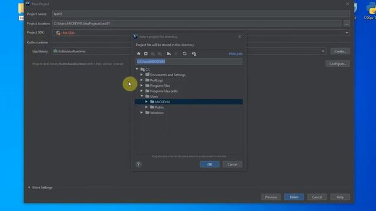This screenshot has height=211, width=376.
Task: Click the C:\ drive folder icon
Action: point(142,69)
